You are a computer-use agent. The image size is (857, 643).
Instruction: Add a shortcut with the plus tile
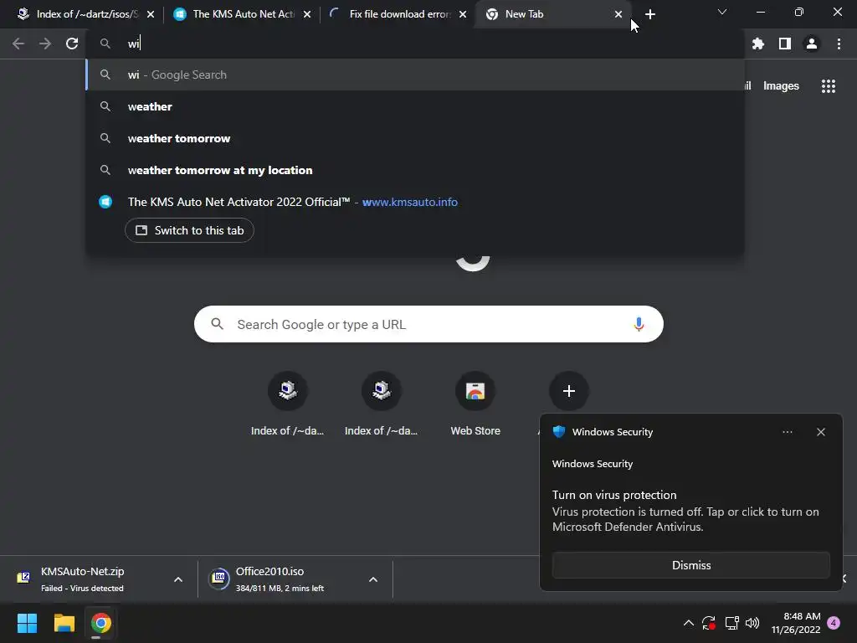pos(568,391)
